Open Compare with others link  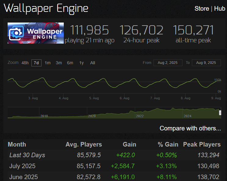coord(190,128)
